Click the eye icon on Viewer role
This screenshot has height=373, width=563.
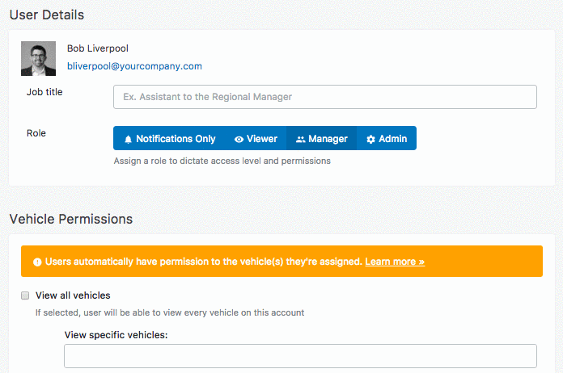pyautogui.click(x=239, y=139)
